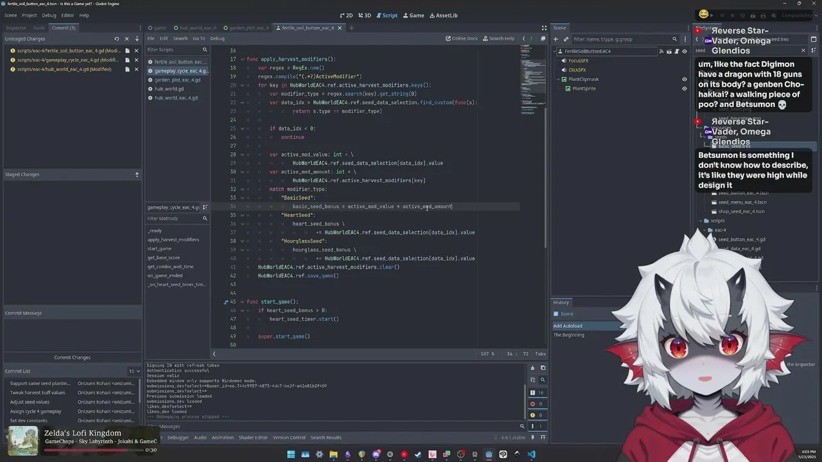Open Steam from taskbar
This screenshot has width=822, height=462.
[x=418, y=454]
